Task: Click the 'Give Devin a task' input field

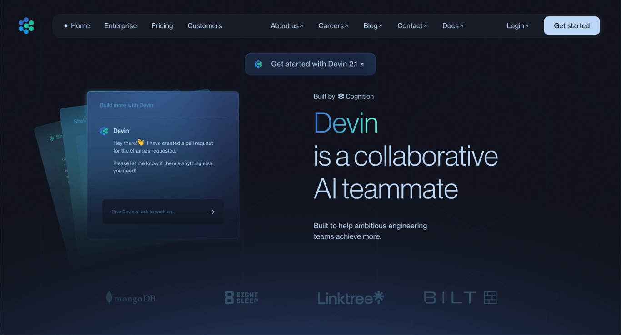Action: click(x=150, y=212)
